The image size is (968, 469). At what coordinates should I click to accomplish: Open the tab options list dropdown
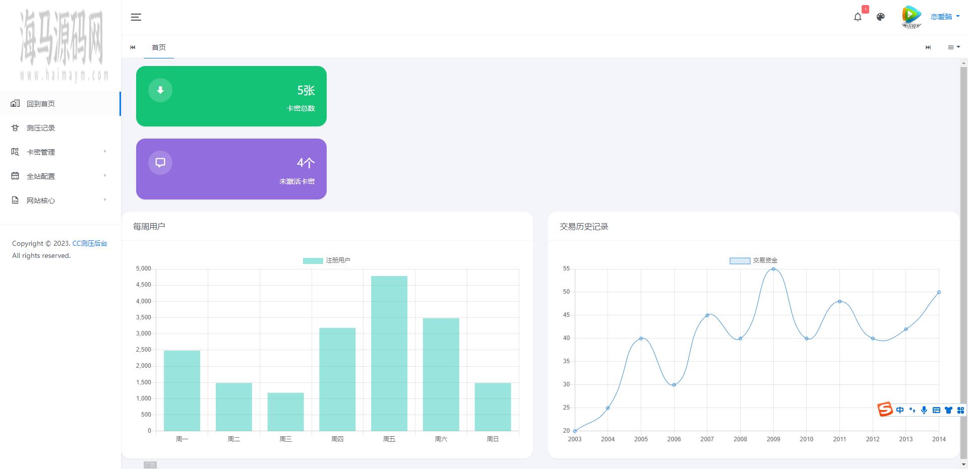[953, 47]
